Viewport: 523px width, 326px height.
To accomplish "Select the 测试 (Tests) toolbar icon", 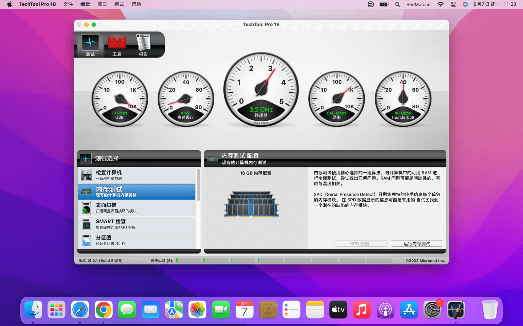I will click(90, 45).
